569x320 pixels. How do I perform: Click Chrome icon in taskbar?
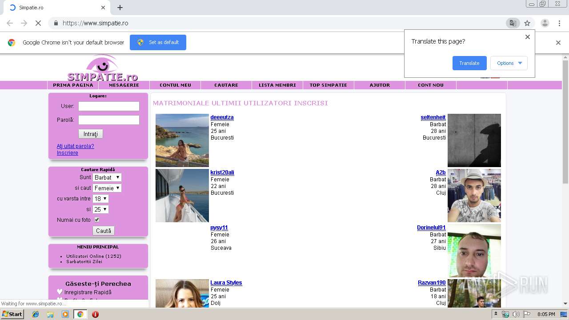click(x=80, y=314)
